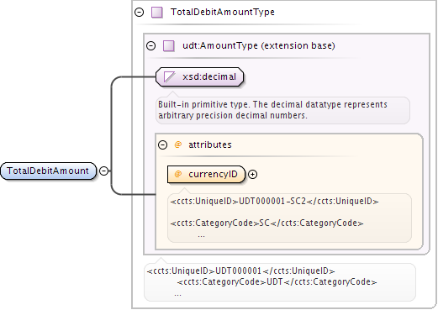Viewport: 438px width, 310px height.
Task: Expand the currencyID attribute details
Action: (253, 174)
